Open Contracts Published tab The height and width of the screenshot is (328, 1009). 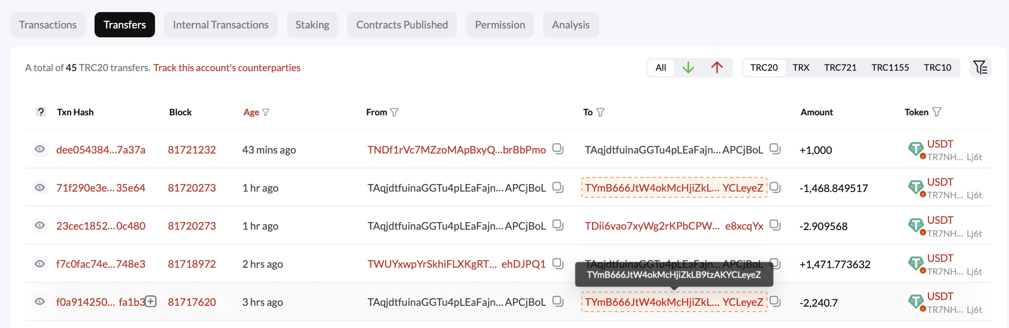click(x=402, y=25)
